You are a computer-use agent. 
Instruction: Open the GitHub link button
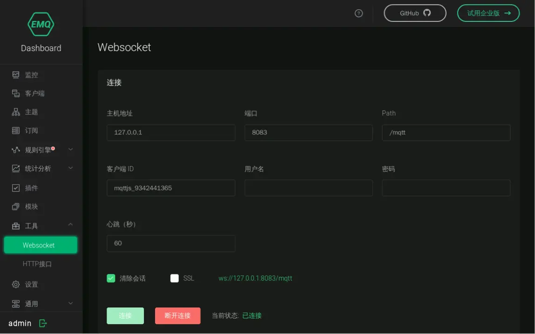pos(415,13)
